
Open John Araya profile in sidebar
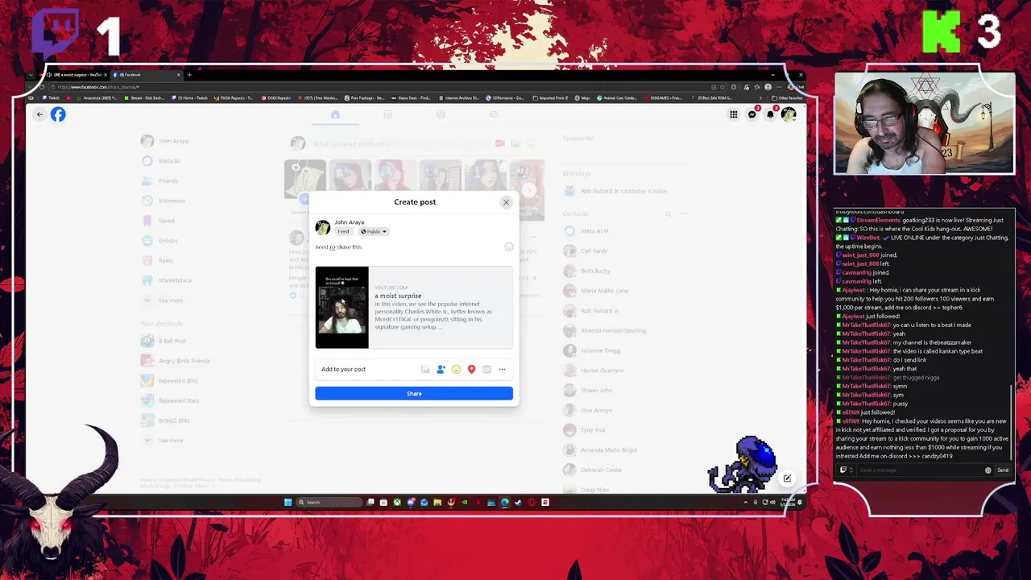point(165,141)
